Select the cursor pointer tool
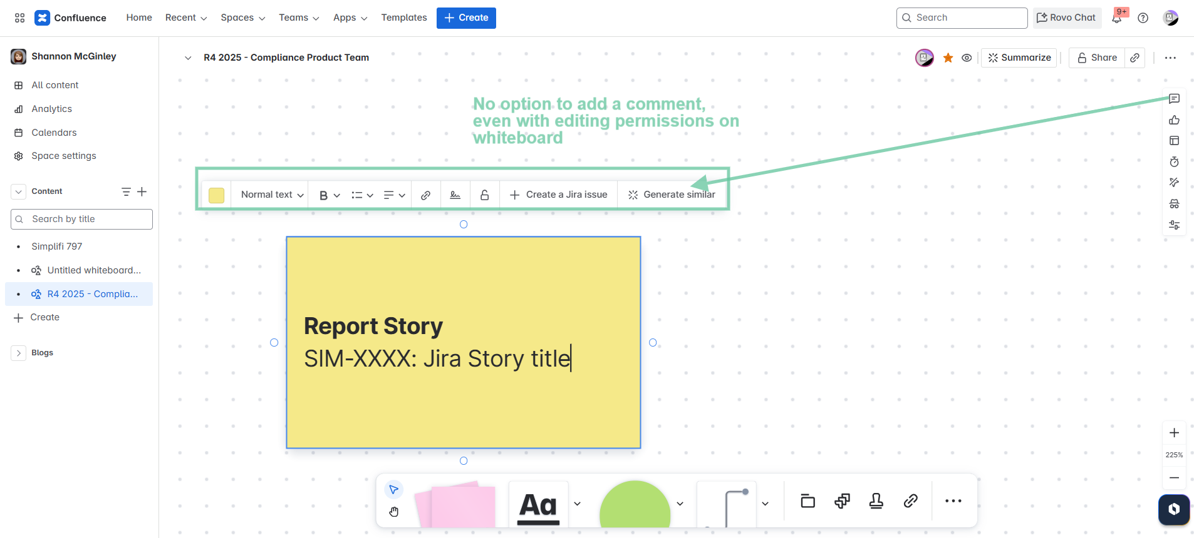 (x=393, y=489)
